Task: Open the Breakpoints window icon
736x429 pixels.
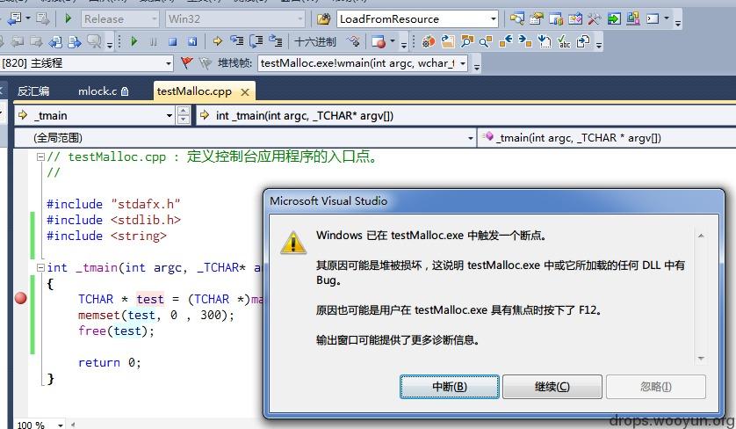Action: coord(379,42)
